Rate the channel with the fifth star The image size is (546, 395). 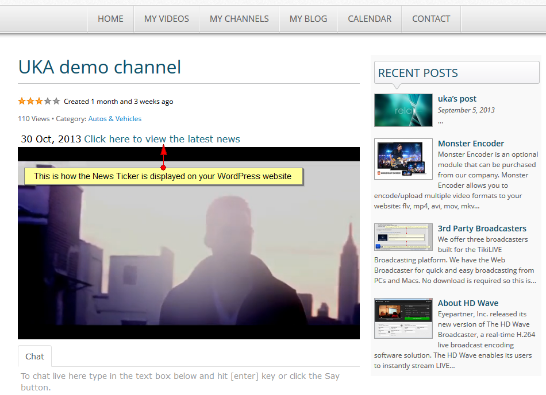(56, 102)
